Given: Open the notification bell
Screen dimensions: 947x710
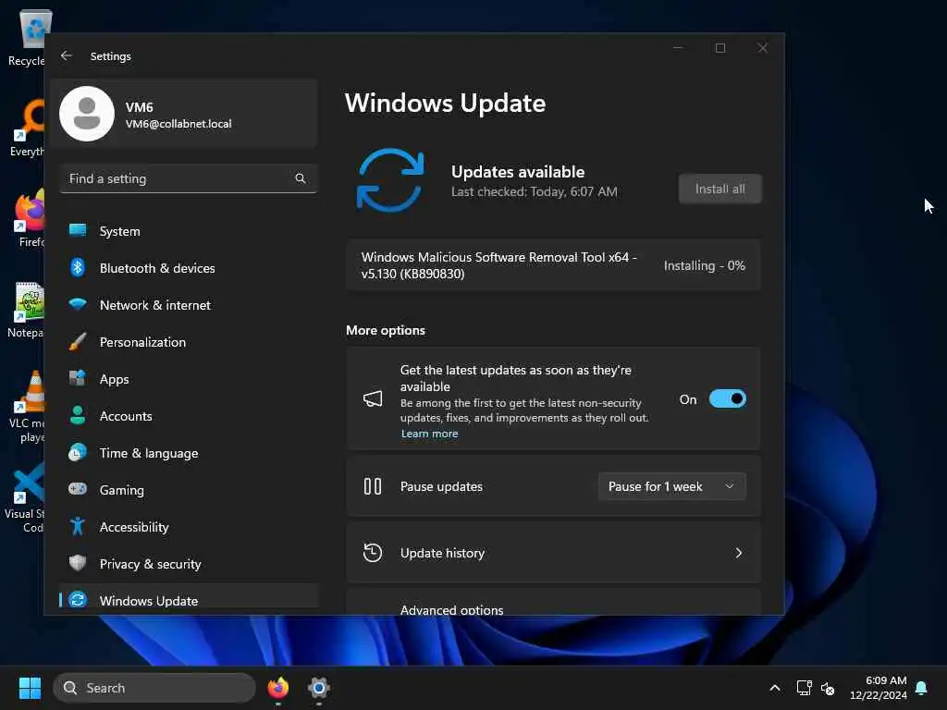Looking at the screenshot, I should 921,688.
